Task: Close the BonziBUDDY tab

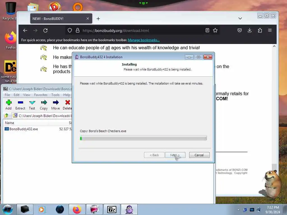Action: pos(88,18)
